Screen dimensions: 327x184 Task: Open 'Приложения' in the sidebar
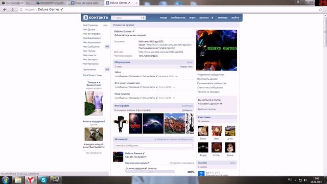pos(89,70)
